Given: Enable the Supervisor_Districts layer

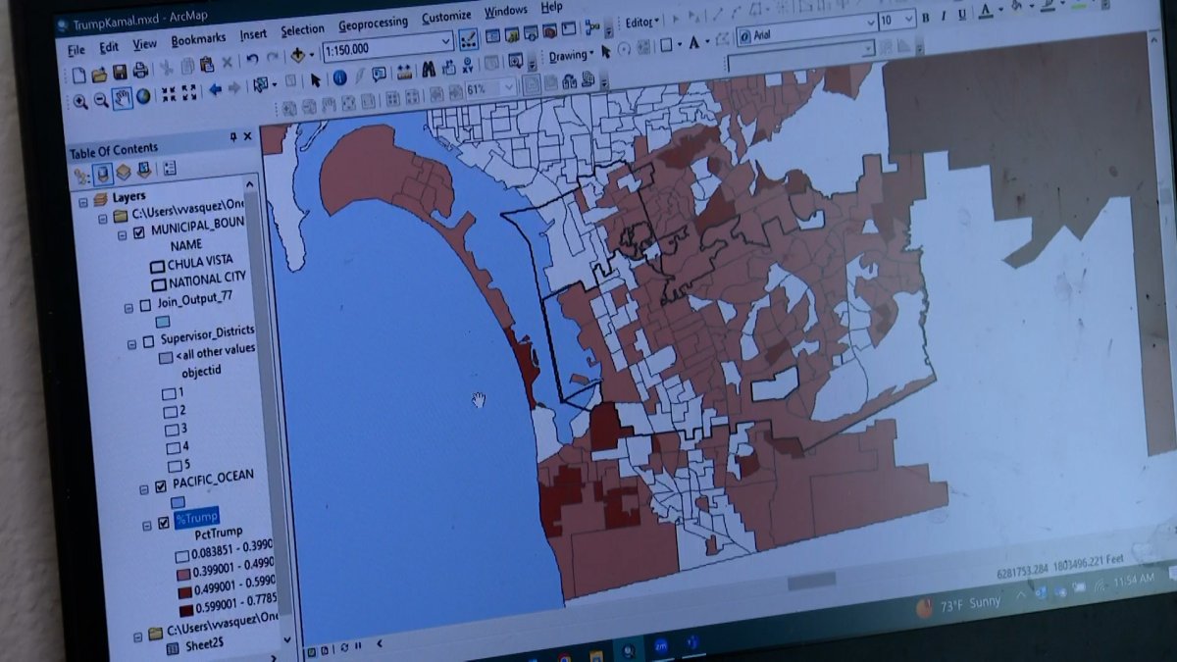Looking at the screenshot, I should pos(149,340).
